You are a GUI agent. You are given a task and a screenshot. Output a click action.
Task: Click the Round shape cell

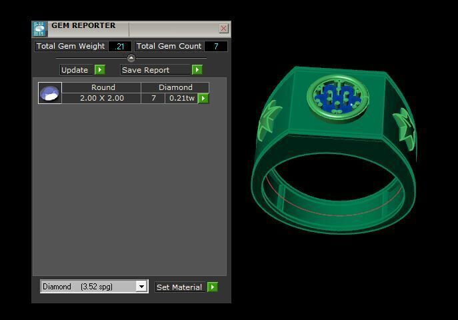(x=101, y=87)
